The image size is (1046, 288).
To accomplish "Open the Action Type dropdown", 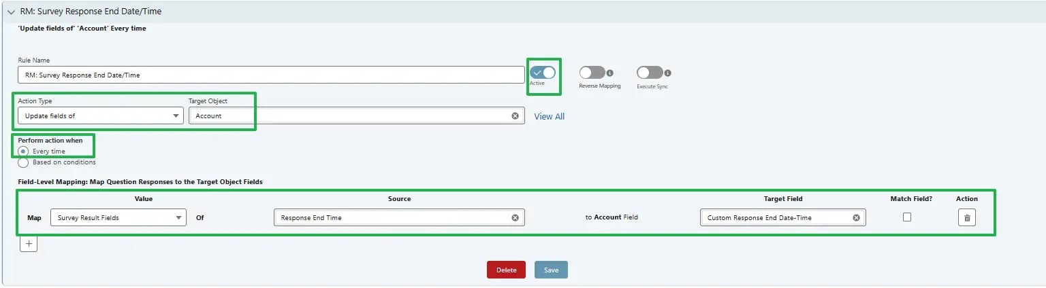I will tap(101, 115).
